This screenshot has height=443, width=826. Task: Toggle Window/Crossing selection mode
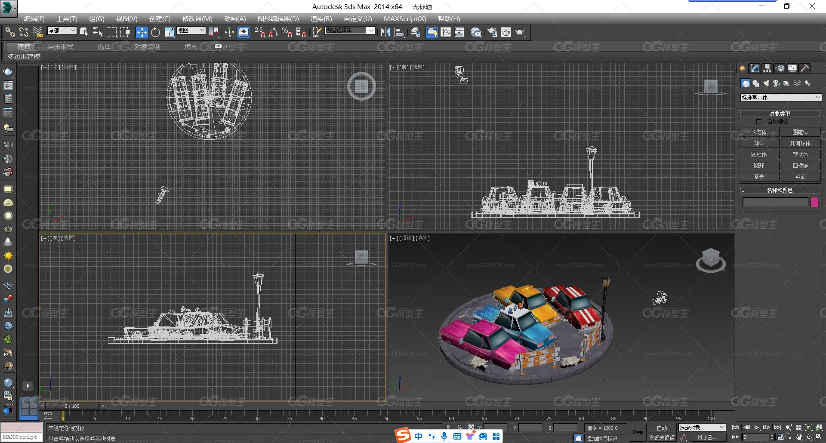[x=125, y=32]
